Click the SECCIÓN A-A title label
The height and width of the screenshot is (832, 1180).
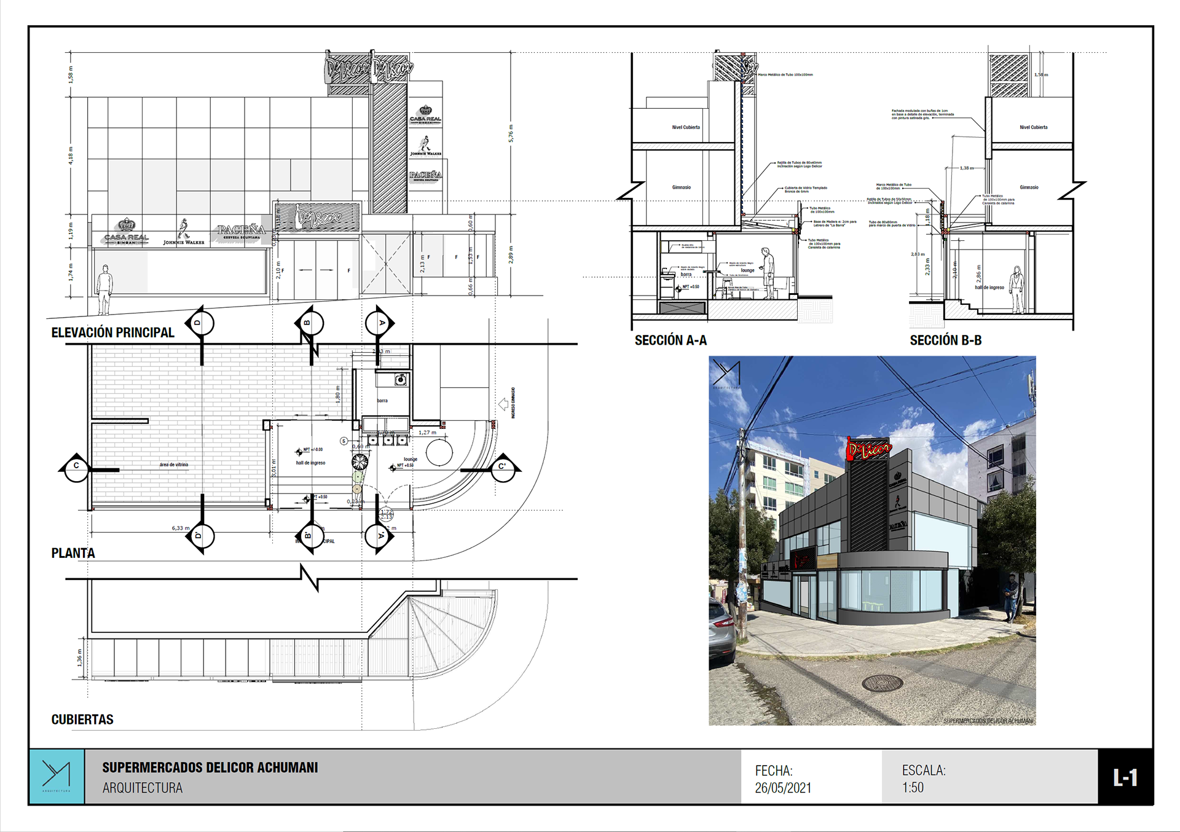(671, 340)
